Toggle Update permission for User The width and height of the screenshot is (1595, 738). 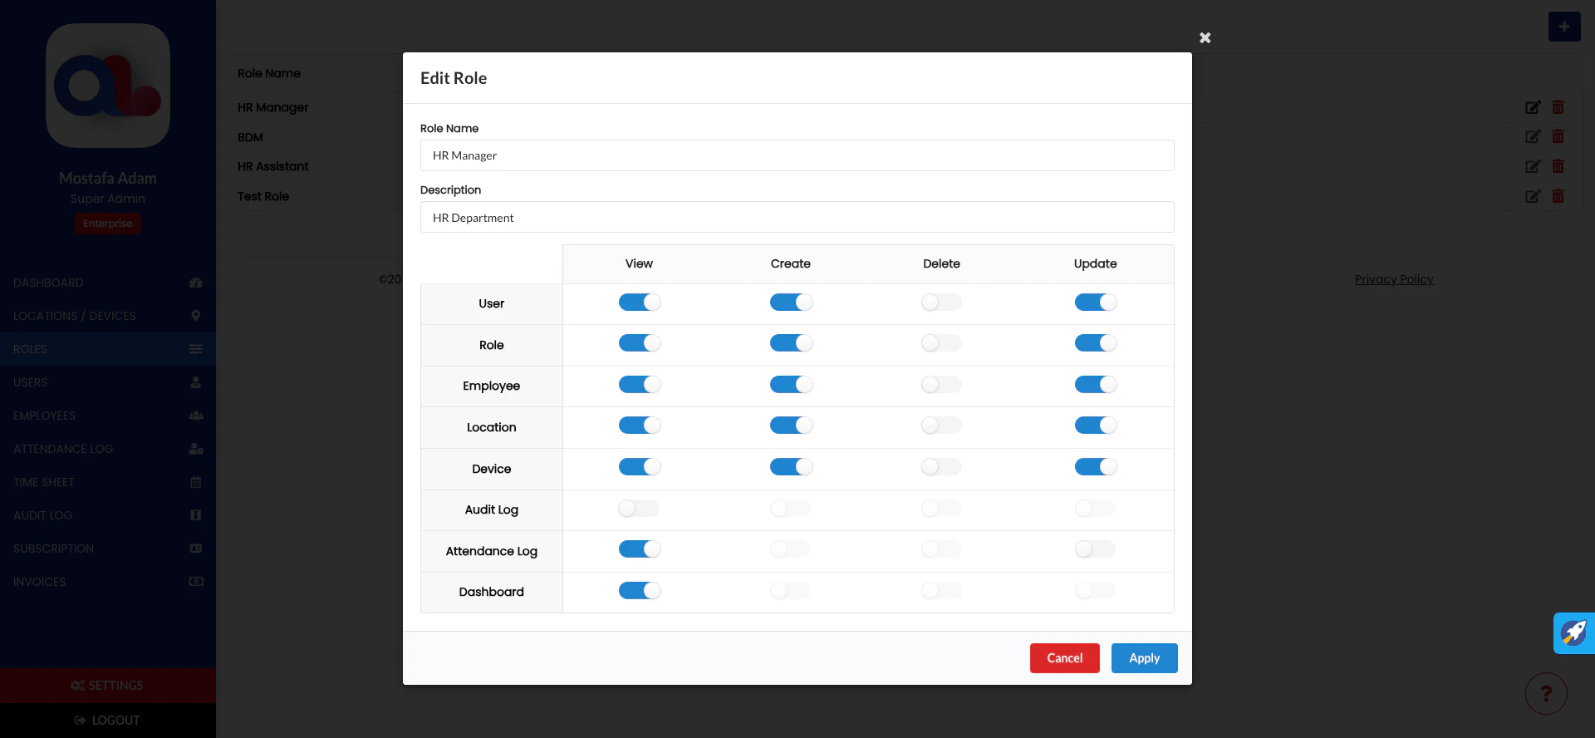[x=1096, y=303]
